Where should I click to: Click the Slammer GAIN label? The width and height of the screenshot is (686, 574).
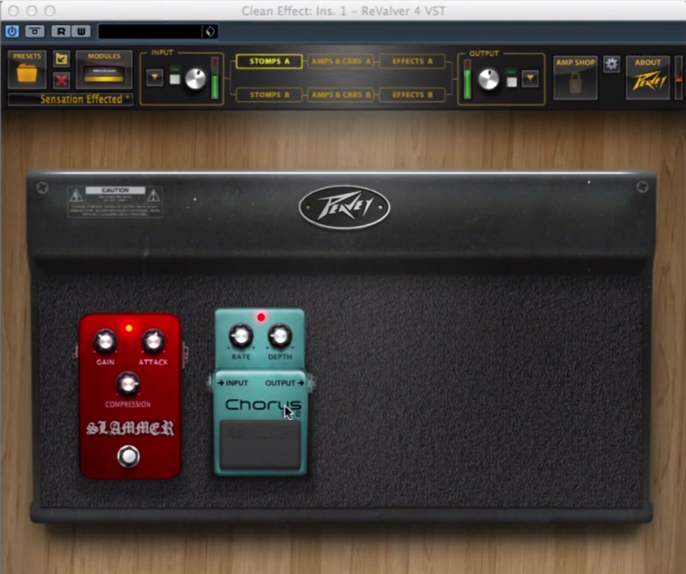[106, 362]
